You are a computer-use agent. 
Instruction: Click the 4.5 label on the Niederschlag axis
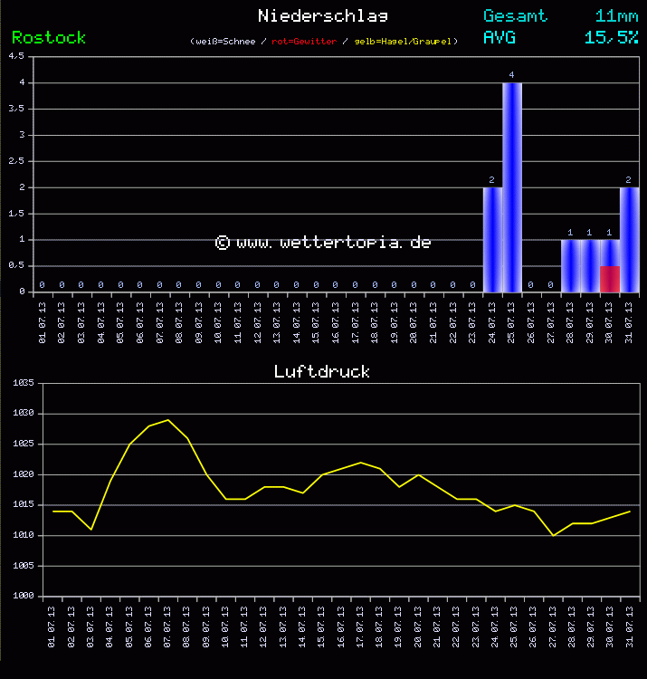(x=16, y=56)
